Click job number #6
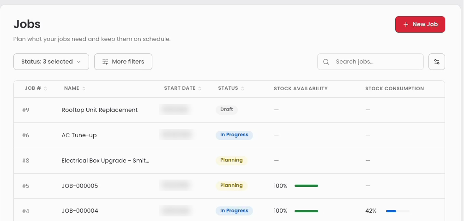 26,135
